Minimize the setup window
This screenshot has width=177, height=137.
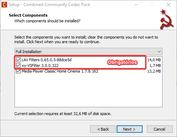[136, 5]
